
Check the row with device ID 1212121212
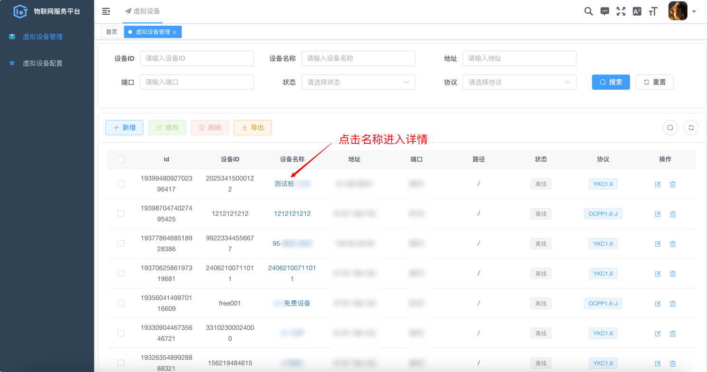click(121, 214)
